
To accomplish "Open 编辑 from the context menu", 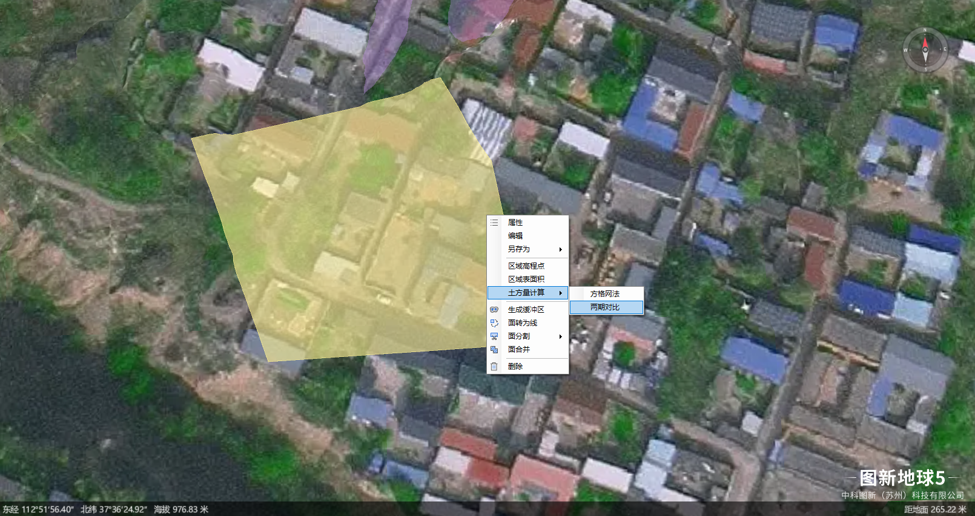I will point(515,236).
